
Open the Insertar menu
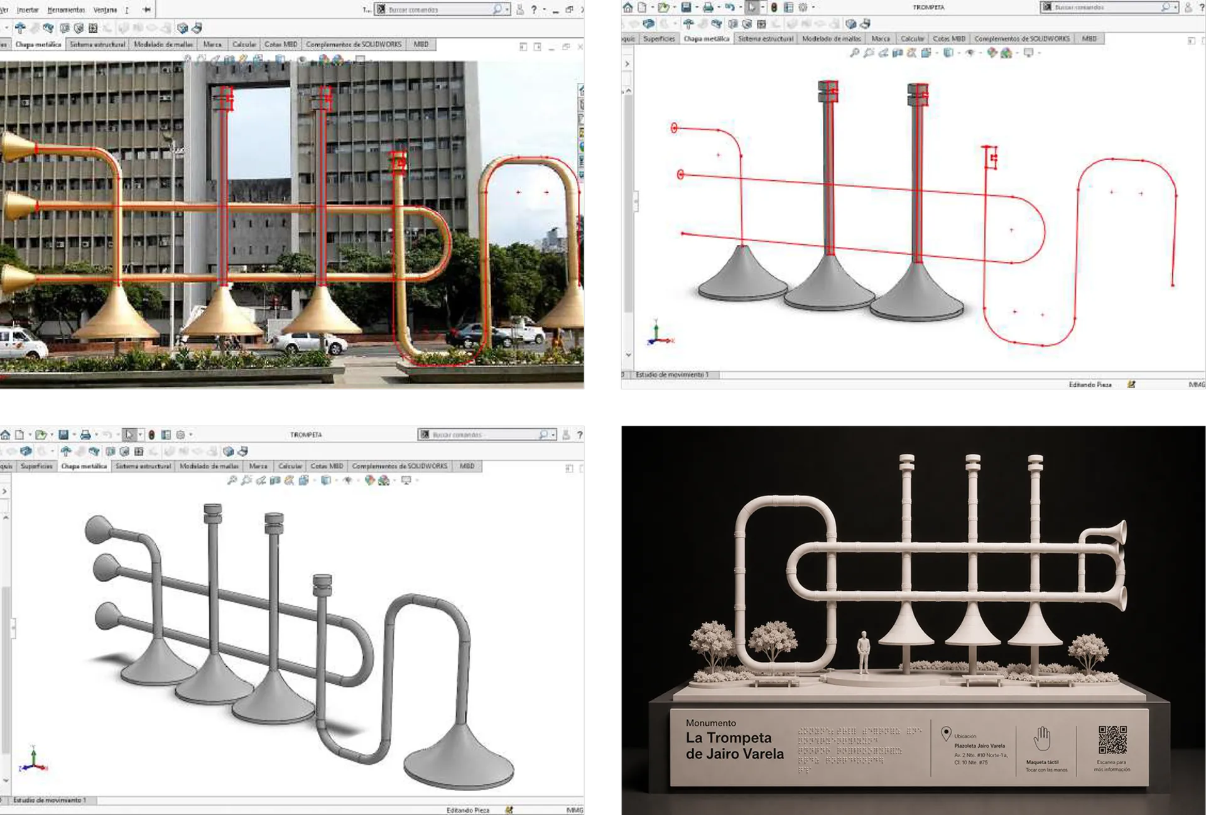click(28, 10)
